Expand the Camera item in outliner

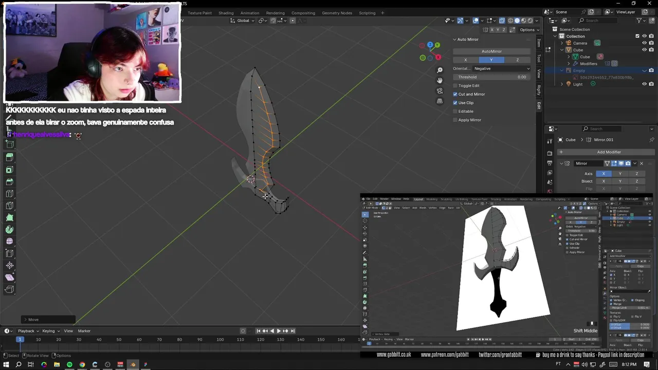(562, 43)
